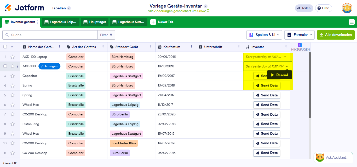The width and height of the screenshot is (357, 167).
Task: Click the green plus Neuer Tab icon
Action: pos(153,22)
